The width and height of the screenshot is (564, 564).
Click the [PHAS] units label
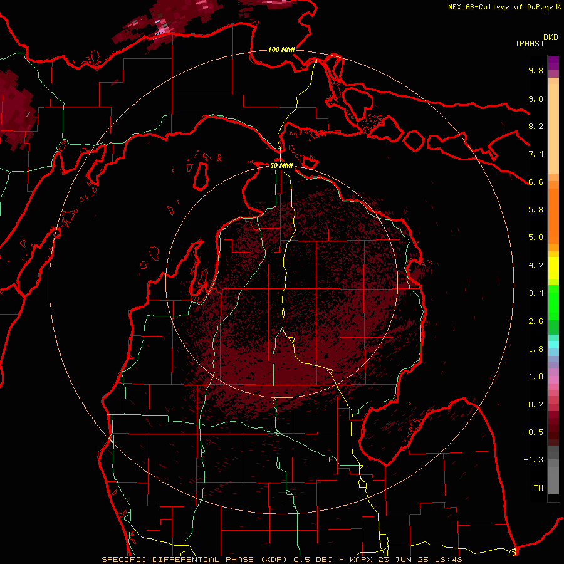point(530,43)
